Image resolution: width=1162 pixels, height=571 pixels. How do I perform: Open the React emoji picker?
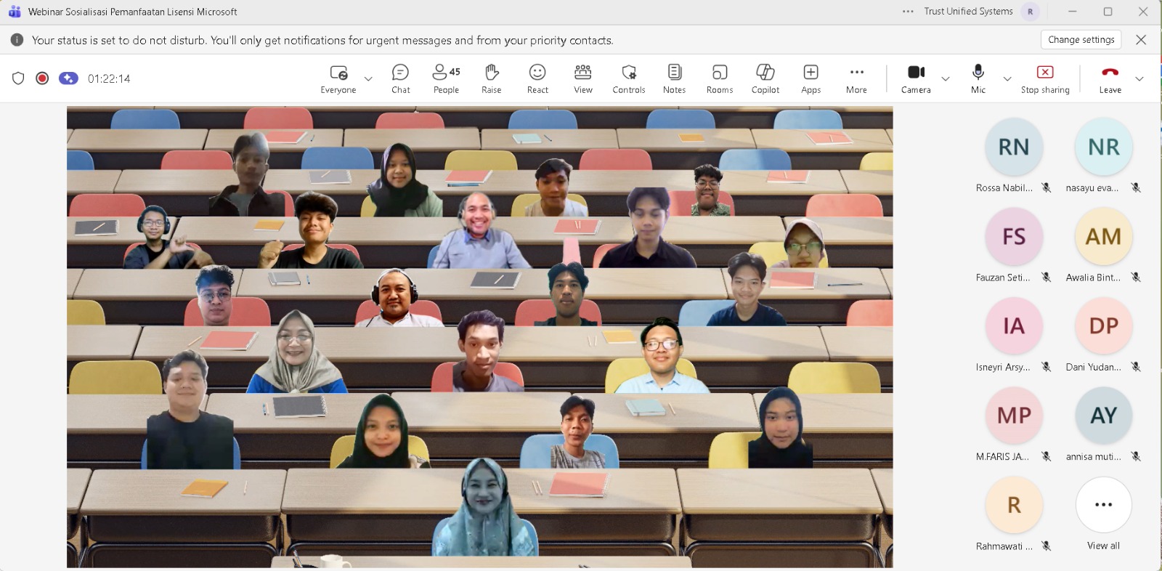(x=537, y=78)
